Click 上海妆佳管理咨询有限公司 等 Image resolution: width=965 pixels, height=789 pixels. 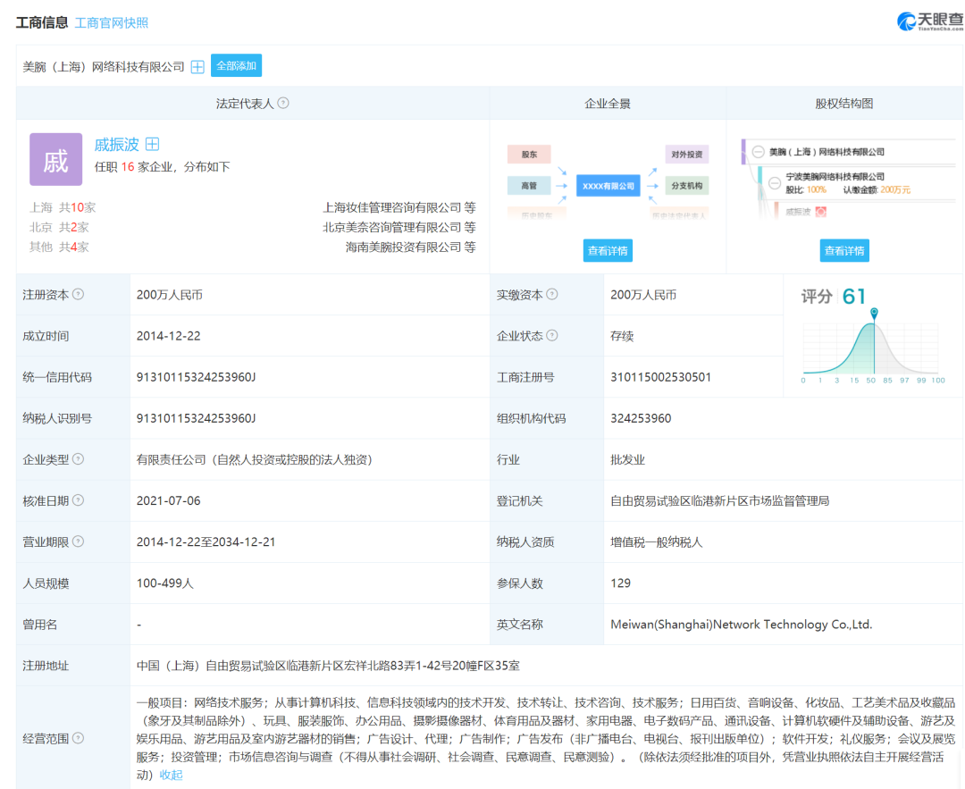pyautogui.click(x=399, y=207)
